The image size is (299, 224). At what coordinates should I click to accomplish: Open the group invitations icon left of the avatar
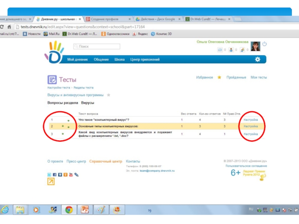pyautogui.click(x=242, y=50)
